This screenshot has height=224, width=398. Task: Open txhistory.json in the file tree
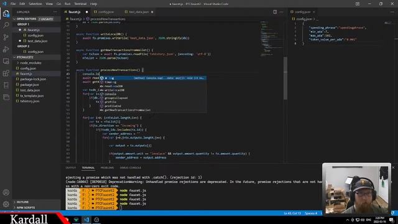[36, 101]
